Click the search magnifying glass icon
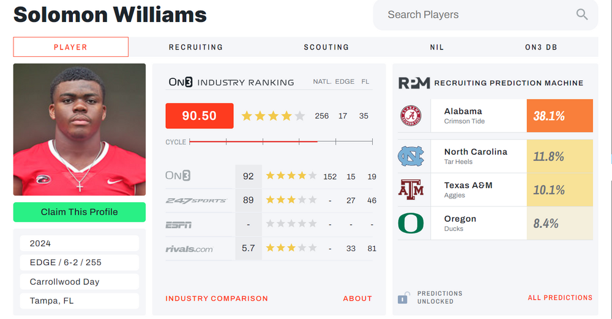The height and width of the screenshot is (319, 612). click(581, 15)
